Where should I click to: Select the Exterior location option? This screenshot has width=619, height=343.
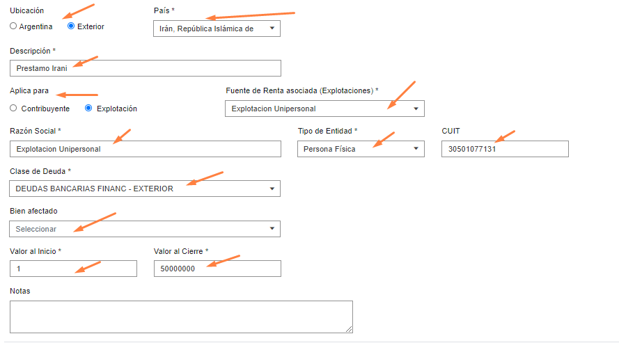[71, 26]
